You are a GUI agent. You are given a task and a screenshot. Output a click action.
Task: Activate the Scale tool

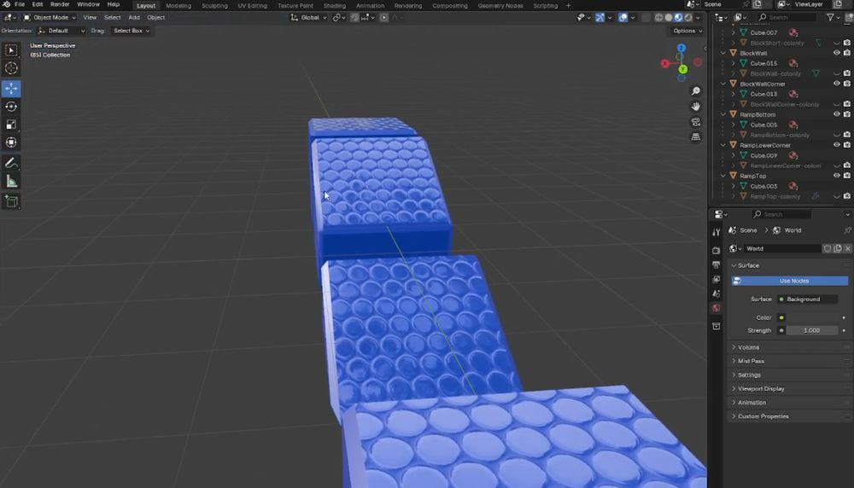pyautogui.click(x=11, y=125)
